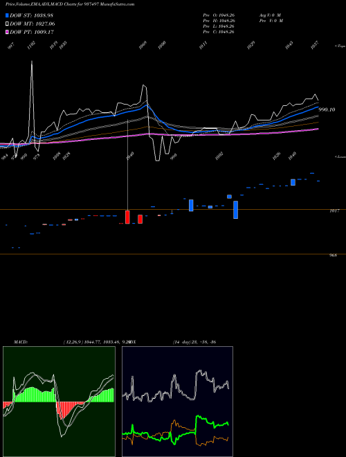Open the MACD histogram chart panel
The image size is (346, 457).
point(59,402)
